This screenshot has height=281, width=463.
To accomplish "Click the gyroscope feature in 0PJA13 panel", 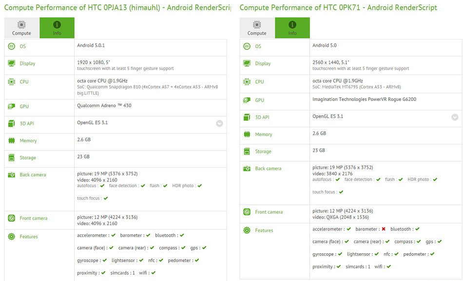I will point(92,261).
